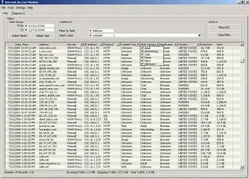Uncheck the Chat host category
Screen dimensions: 249x179
(x=142, y=55)
